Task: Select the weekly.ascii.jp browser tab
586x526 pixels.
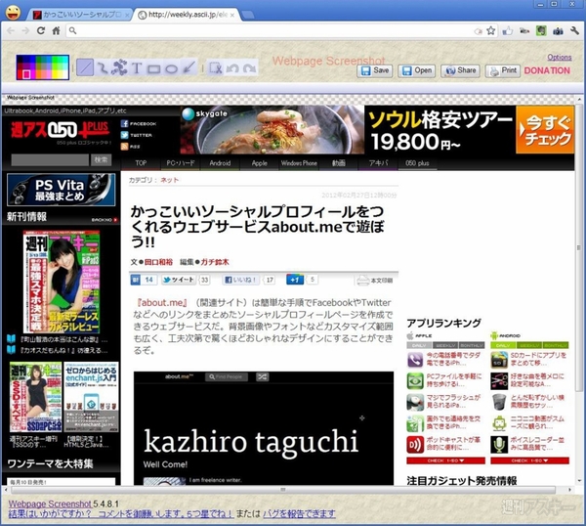Action: pyautogui.click(x=187, y=15)
